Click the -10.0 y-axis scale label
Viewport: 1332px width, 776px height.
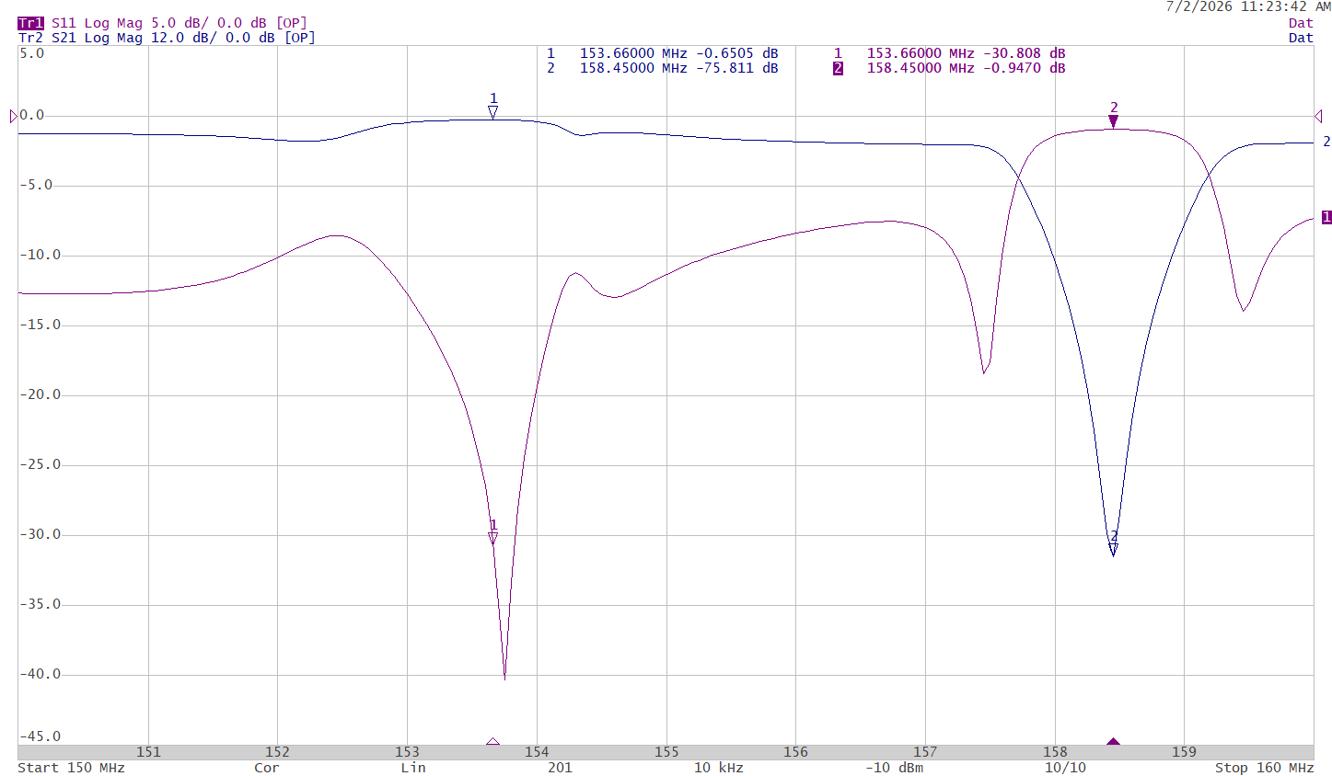coord(40,256)
